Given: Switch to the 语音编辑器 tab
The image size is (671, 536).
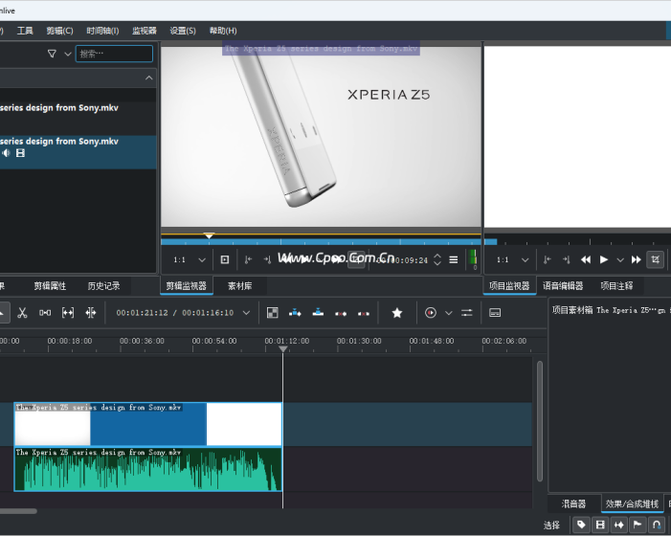Looking at the screenshot, I should (563, 286).
